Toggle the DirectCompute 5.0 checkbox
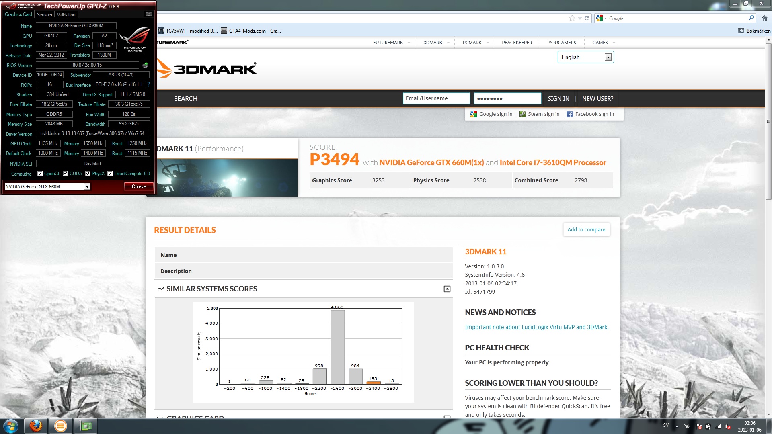 (x=110, y=174)
